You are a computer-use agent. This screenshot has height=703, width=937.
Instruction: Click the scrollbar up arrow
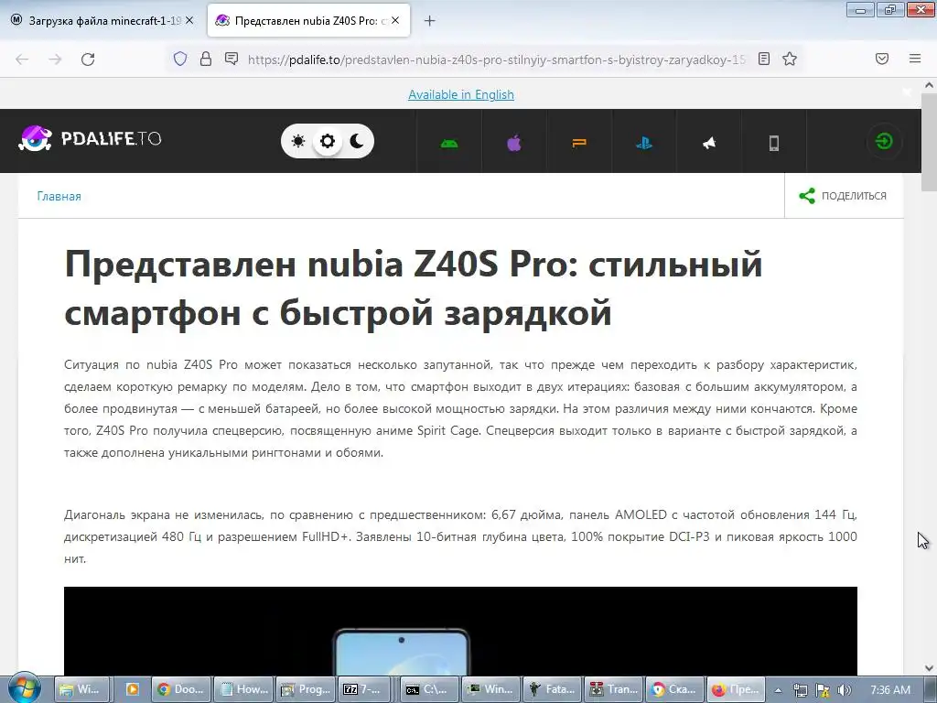tap(929, 85)
